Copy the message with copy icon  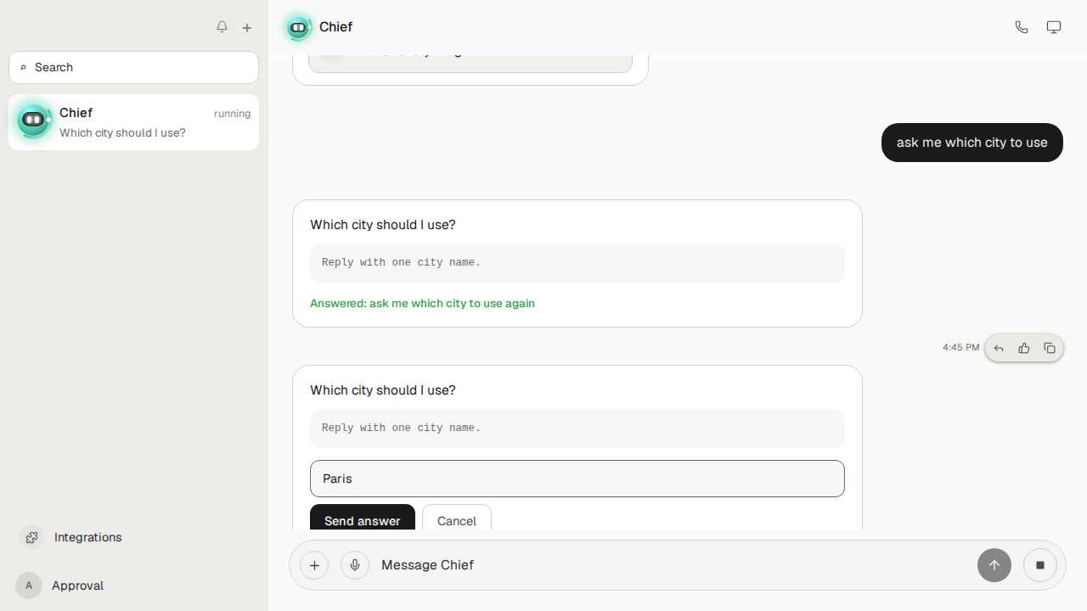[x=1050, y=348]
